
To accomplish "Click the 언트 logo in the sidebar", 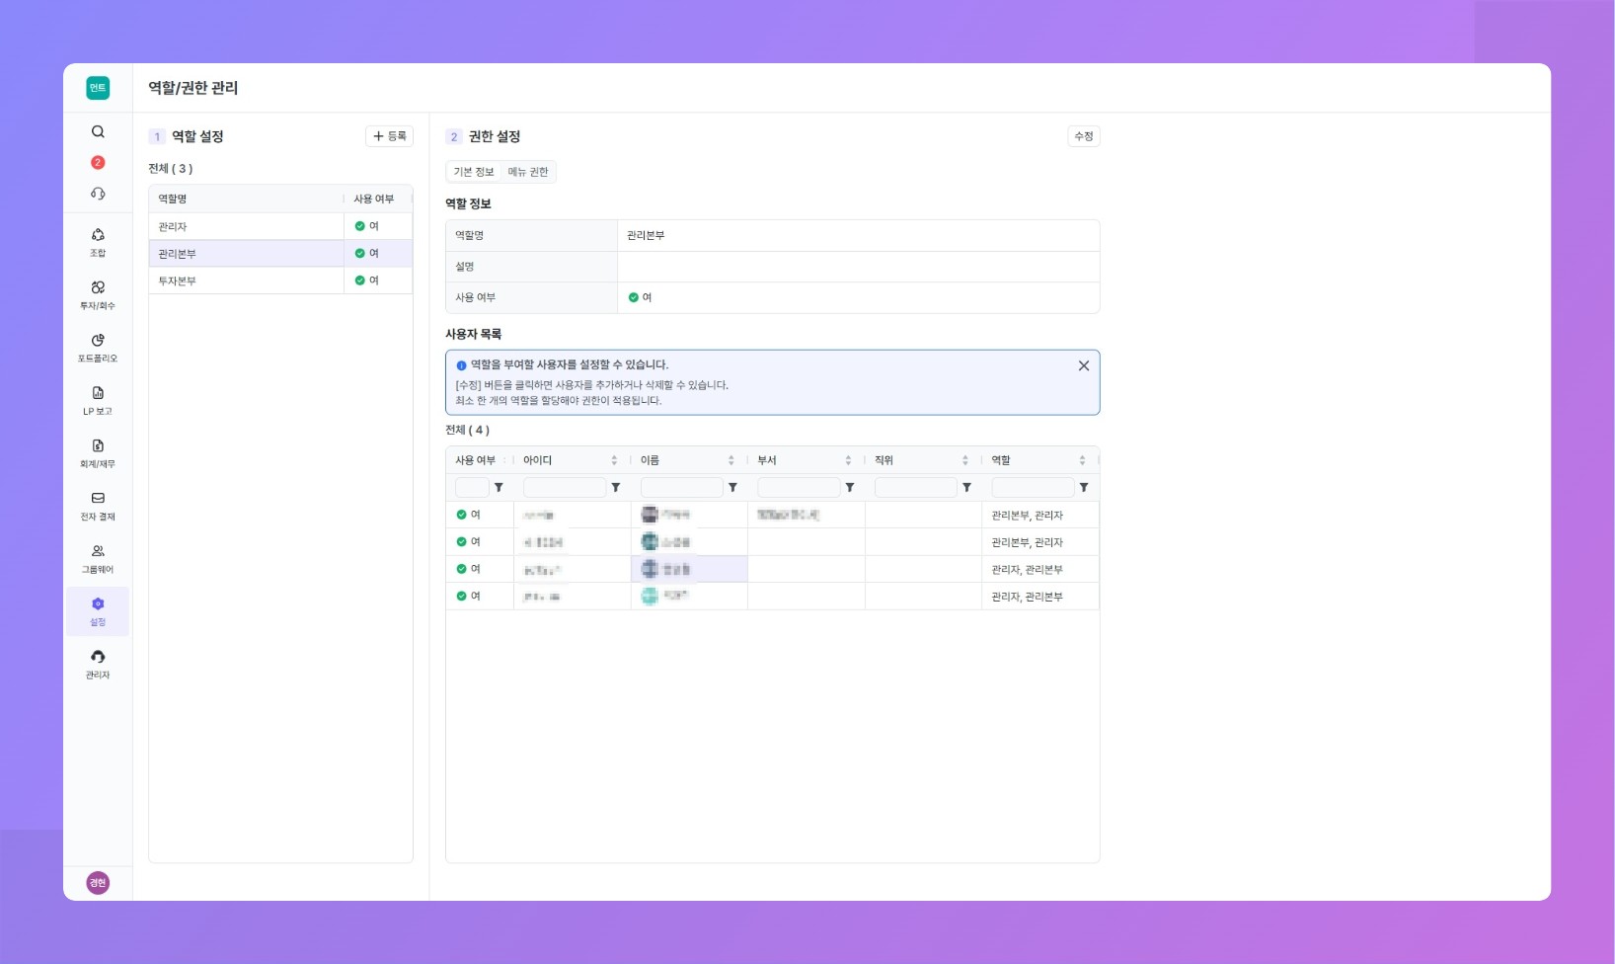I will click(x=98, y=88).
